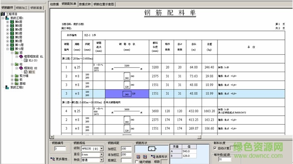Click the 梁 folder icon
The height and width of the screenshot is (164, 293).
[16, 53]
